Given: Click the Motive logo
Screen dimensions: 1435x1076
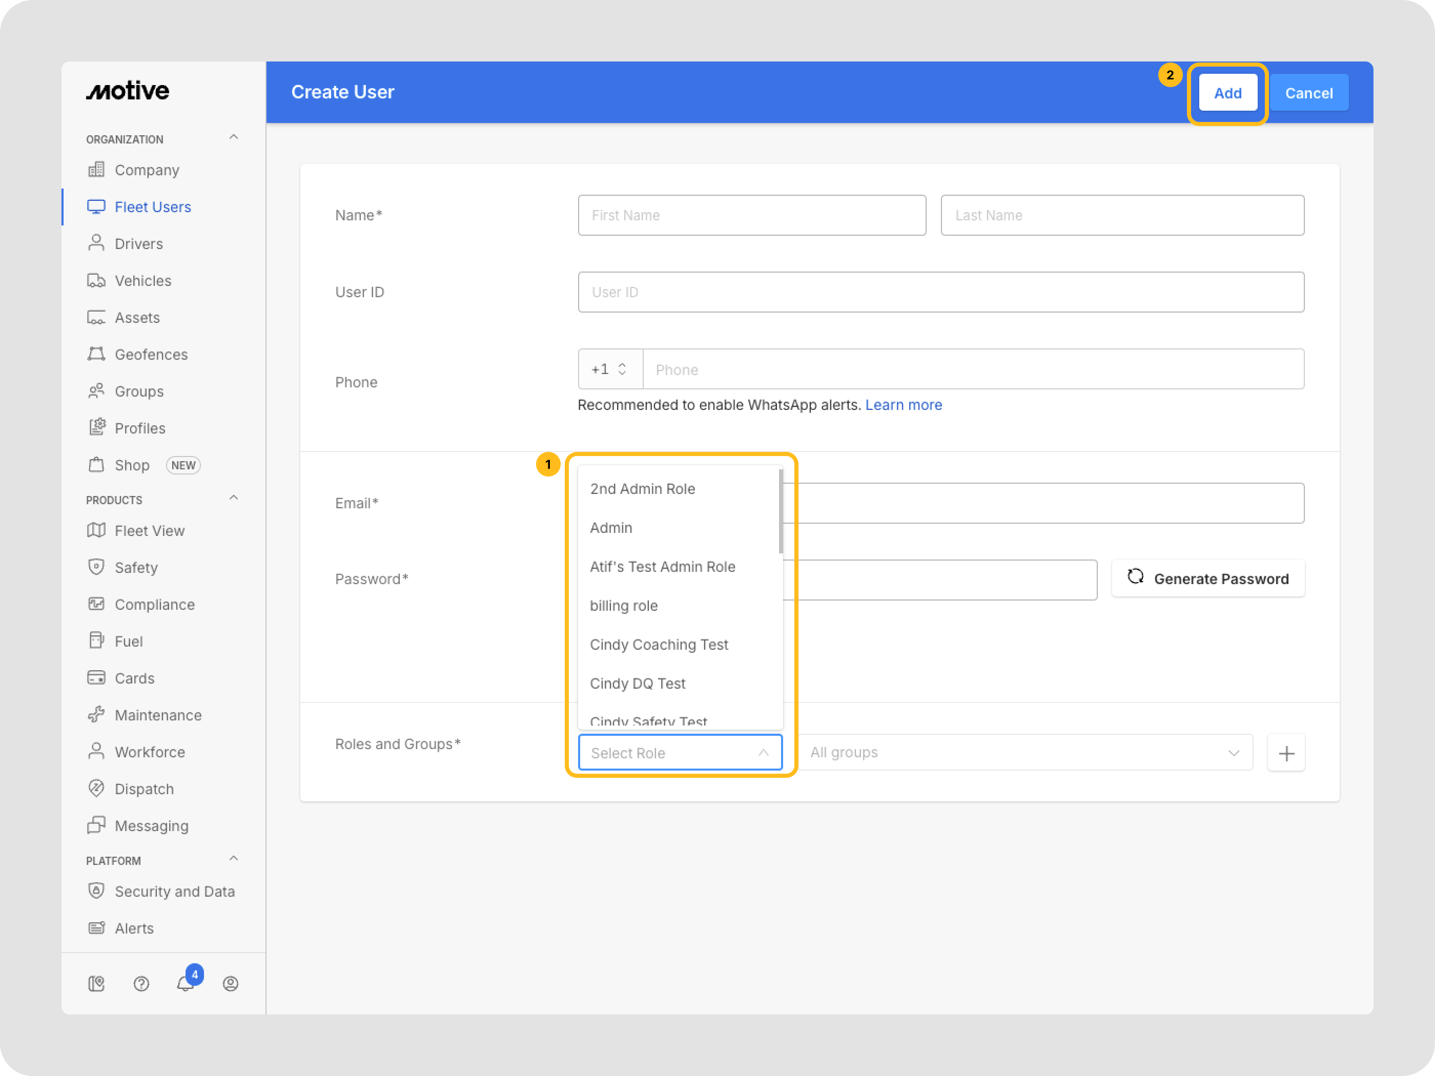Looking at the screenshot, I should (128, 91).
